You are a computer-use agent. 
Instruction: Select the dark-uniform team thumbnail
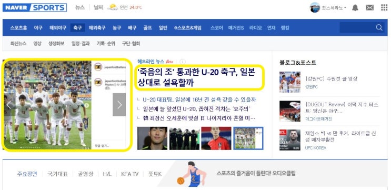click(185, 138)
